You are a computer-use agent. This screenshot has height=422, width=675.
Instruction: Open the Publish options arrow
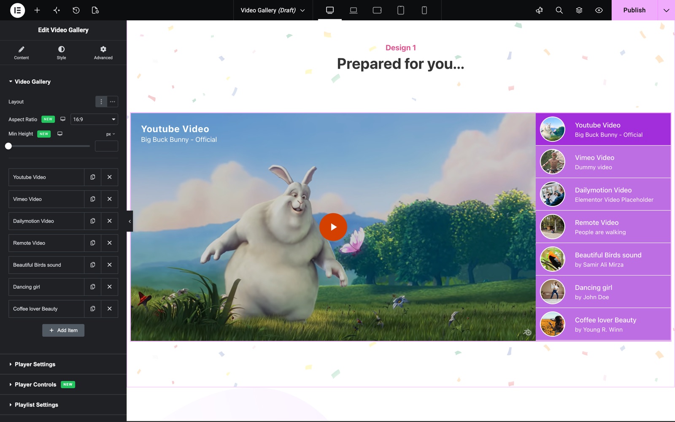click(666, 10)
